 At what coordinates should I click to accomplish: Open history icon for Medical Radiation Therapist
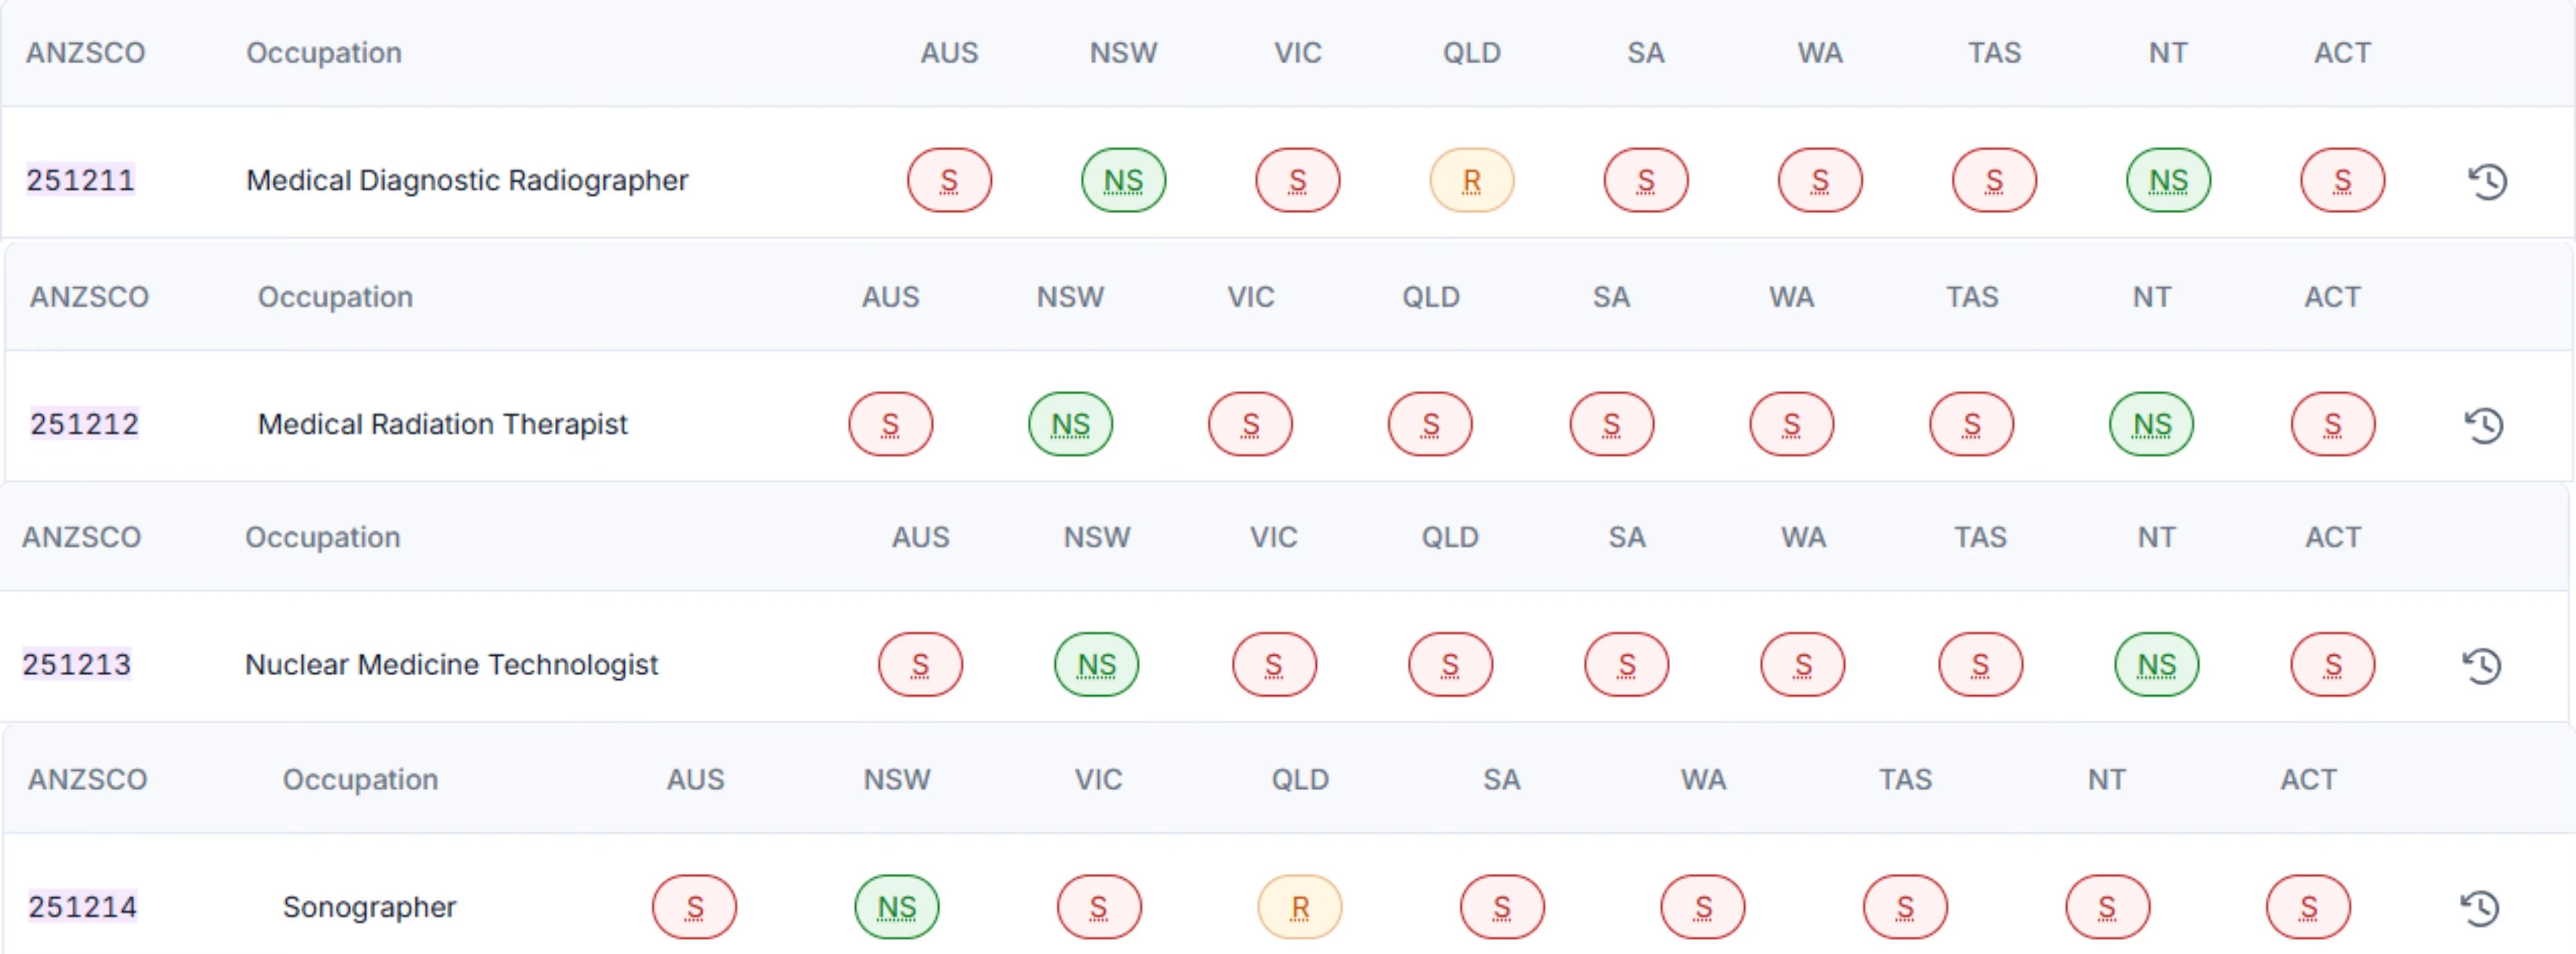(2483, 426)
